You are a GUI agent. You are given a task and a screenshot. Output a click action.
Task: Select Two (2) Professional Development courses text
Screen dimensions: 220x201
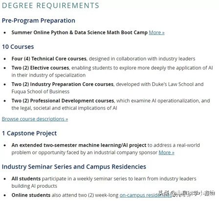click(x=63, y=101)
